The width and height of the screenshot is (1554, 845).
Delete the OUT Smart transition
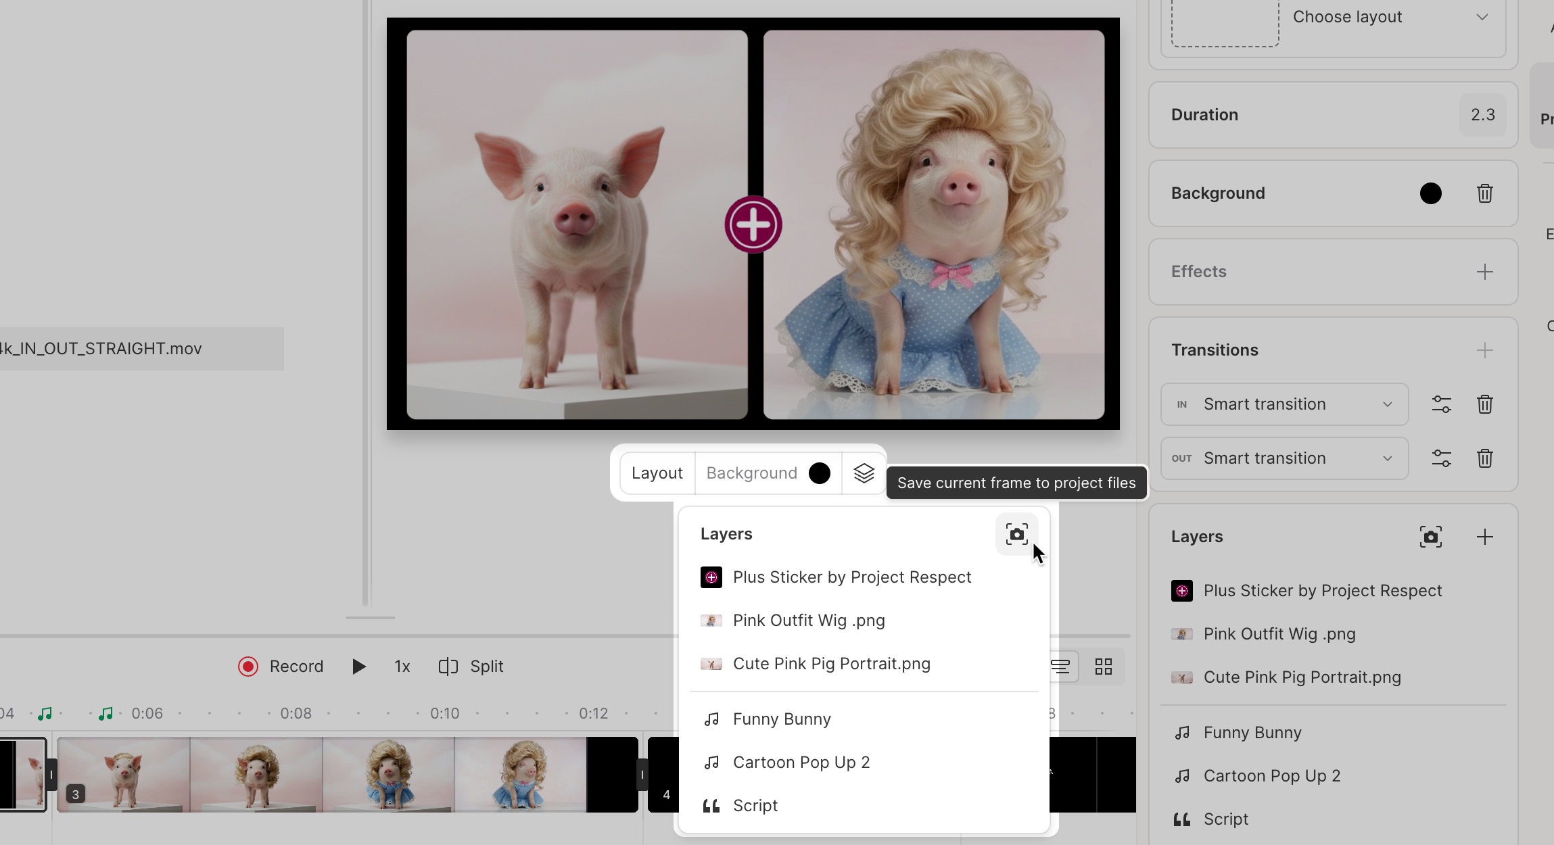click(x=1484, y=458)
